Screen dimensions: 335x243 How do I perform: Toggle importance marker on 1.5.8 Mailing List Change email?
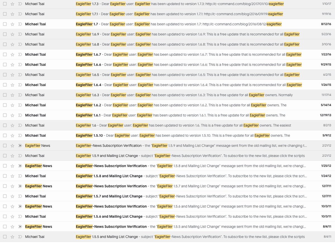tap(20, 176)
